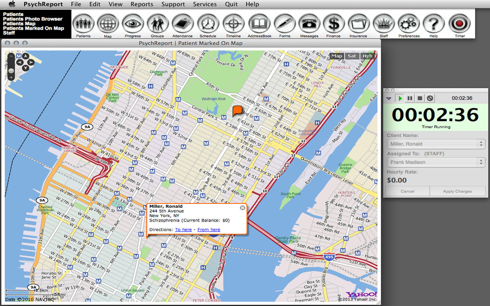
Task: Close the Miller, Ronald info popup
Action: point(242,208)
